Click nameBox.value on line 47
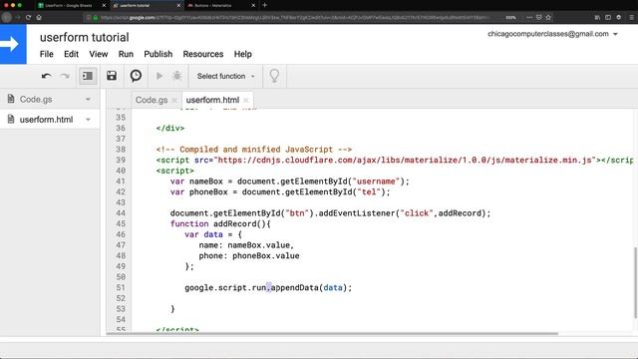The image size is (638, 359). click(x=258, y=245)
